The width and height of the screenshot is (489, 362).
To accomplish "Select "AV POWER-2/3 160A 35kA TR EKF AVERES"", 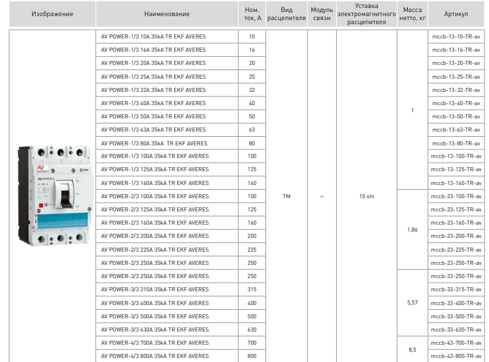I will pyautogui.click(x=155, y=222).
